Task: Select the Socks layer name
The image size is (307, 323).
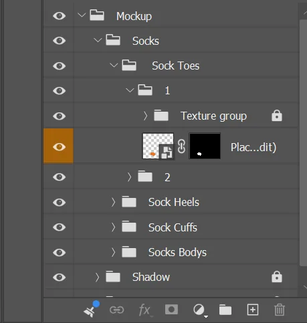Action: (146, 41)
